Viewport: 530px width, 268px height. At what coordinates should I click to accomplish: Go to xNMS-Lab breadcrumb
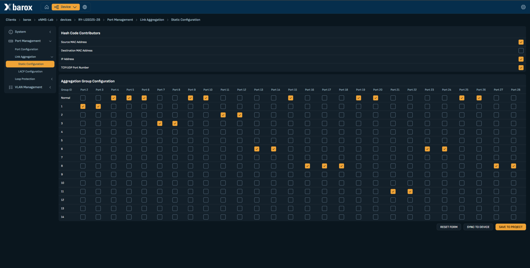tap(46, 20)
